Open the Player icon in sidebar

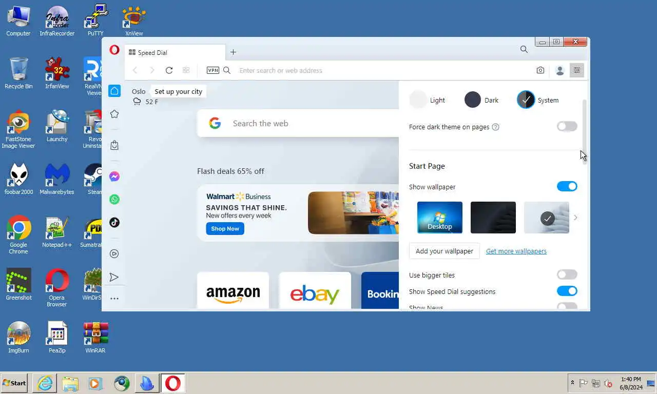[114, 253]
